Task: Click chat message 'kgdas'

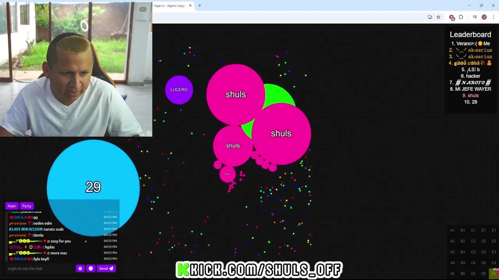Action: [x=50, y=247]
